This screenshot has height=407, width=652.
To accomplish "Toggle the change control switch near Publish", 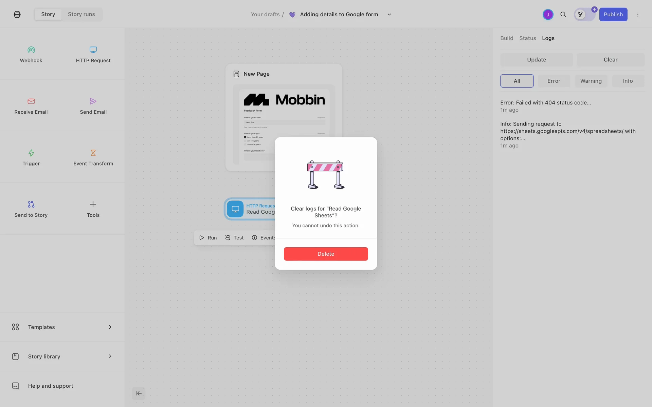I will [x=584, y=15].
